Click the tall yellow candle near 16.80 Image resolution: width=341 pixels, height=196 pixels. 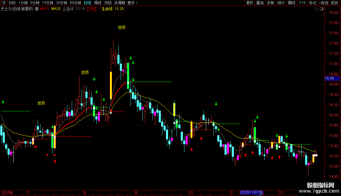111,85
